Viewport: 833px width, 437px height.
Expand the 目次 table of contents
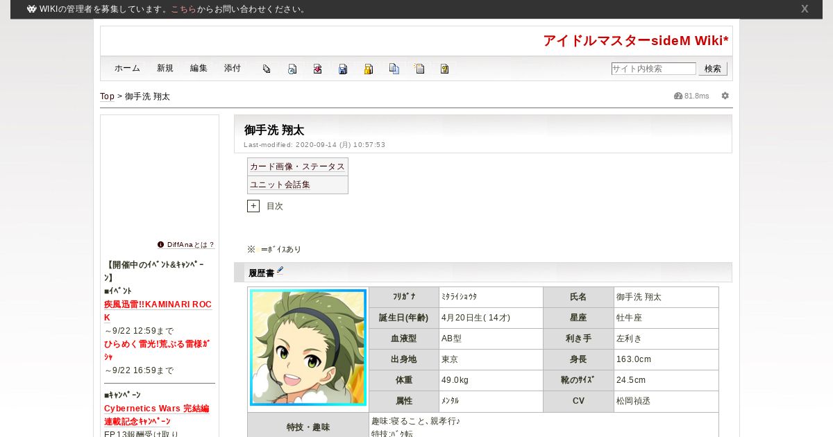pyautogui.click(x=253, y=206)
